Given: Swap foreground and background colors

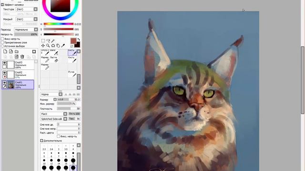Looking at the screenshot, I should (79, 39).
